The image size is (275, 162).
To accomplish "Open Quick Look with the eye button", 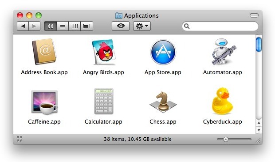I will coord(121,26).
